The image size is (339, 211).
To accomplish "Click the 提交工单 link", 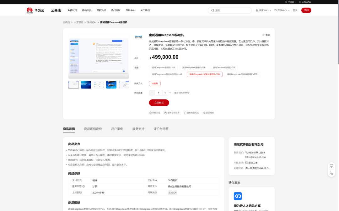I will coord(253,163).
